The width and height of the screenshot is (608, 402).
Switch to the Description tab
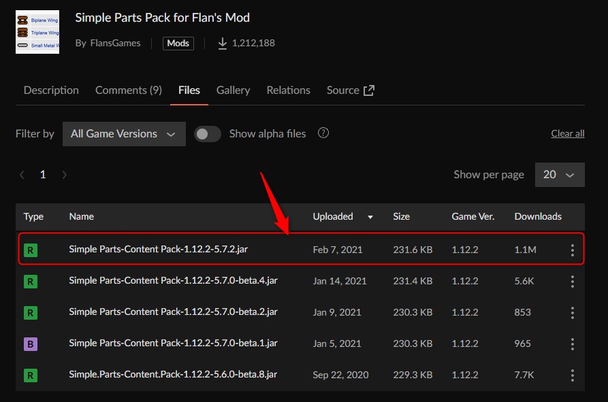(x=51, y=90)
